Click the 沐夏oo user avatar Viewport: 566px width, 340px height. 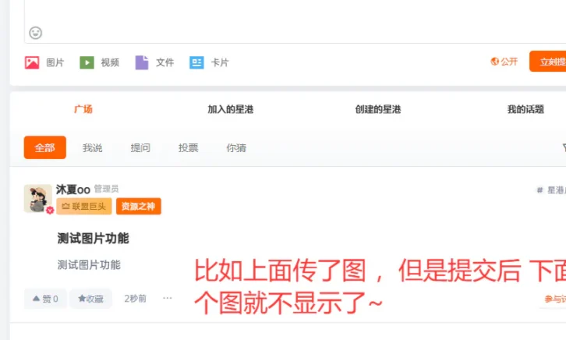[x=38, y=199]
